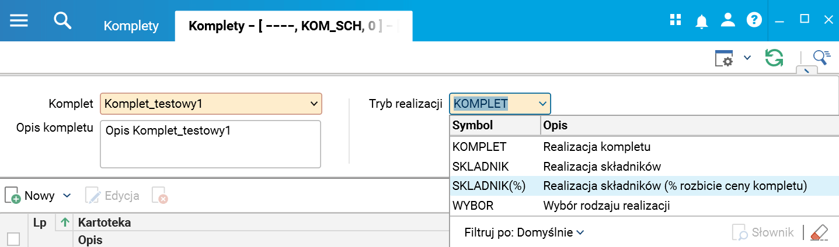Click the window settings gear icon

[724, 58]
